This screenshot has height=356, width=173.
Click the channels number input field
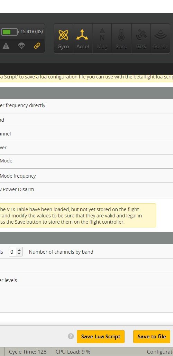(x=16, y=252)
